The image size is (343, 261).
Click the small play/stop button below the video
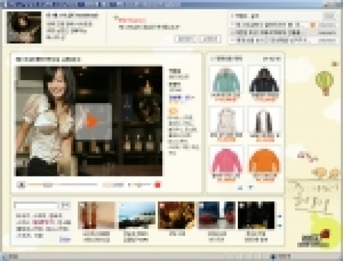point(21,184)
